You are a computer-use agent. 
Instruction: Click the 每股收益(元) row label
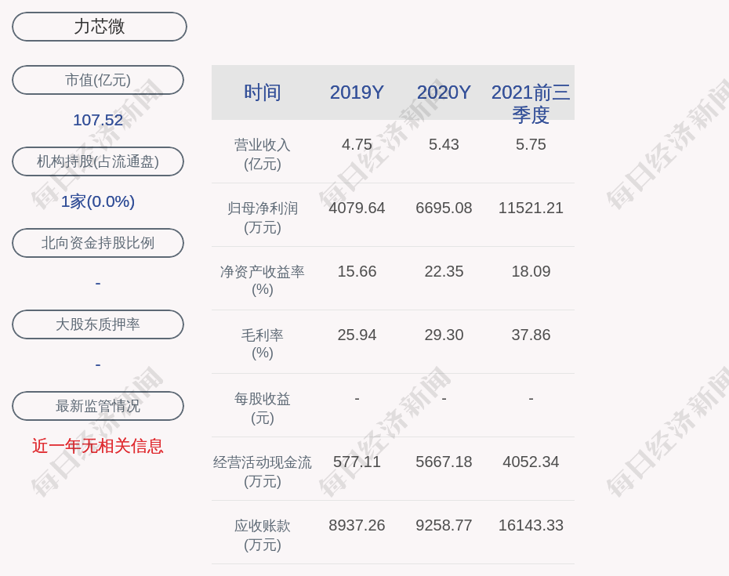pyautogui.click(x=262, y=408)
